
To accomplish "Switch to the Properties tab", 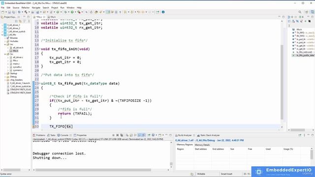I will [80, 135].
